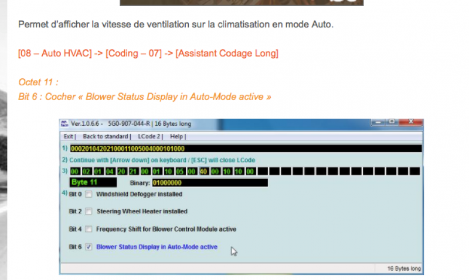Maximize the LCode window
The image size is (469, 280).
point(392,122)
